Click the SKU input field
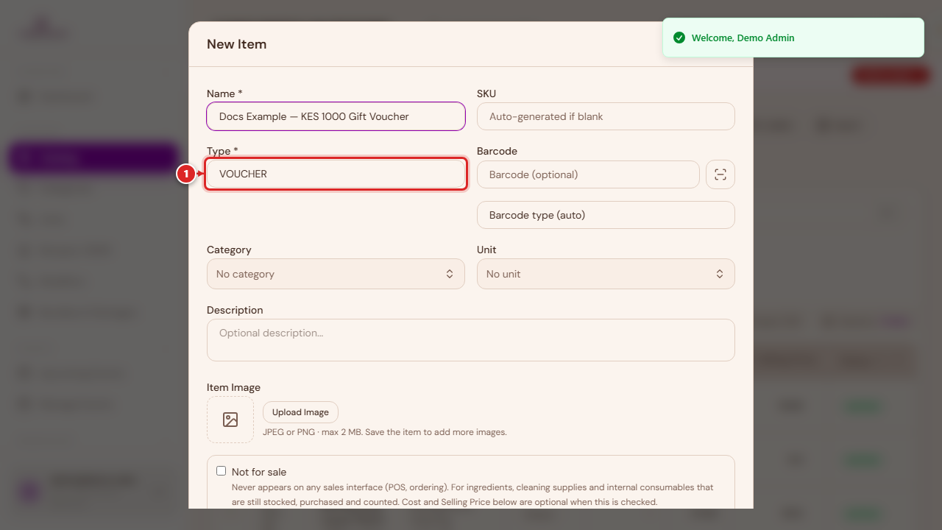 (606, 116)
